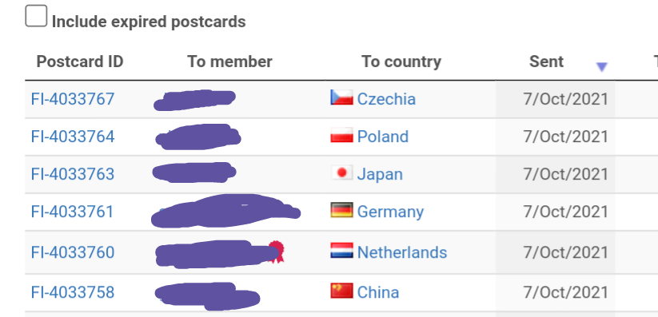
Task: Toggle sort arrow beside Sent header
Action: point(602,66)
